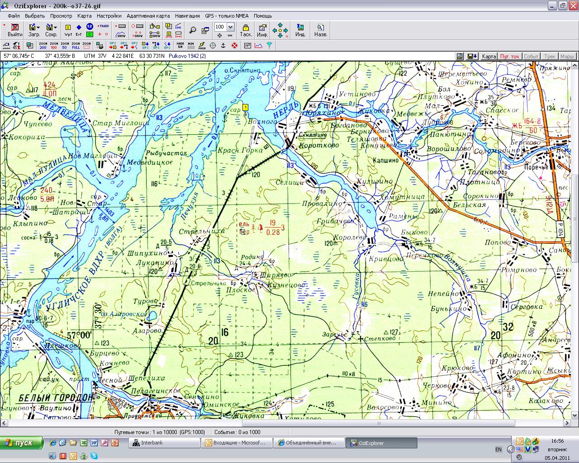Viewport: 579px width, 463px height.
Task: Toggle the Пут. точ. waypoint mode button
Action: pyautogui.click(x=509, y=56)
